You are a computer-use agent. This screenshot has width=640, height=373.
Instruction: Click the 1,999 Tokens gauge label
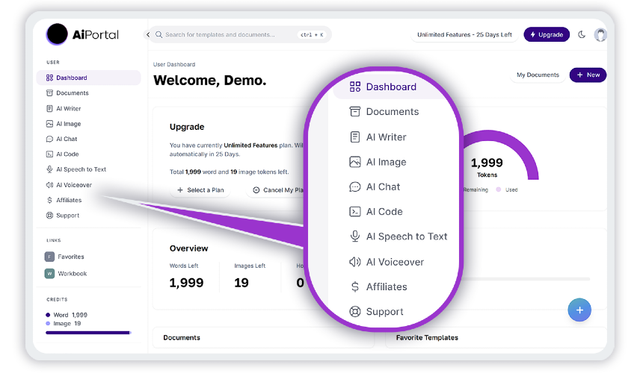click(487, 167)
